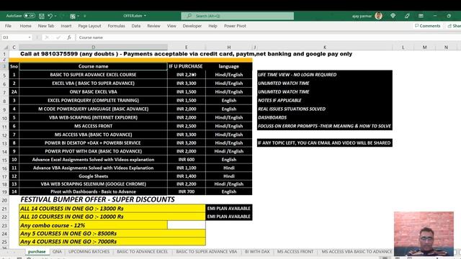The width and height of the screenshot is (461, 259).
Task: Open the BI WITH DAX sheet tab
Action: [x=257, y=252]
